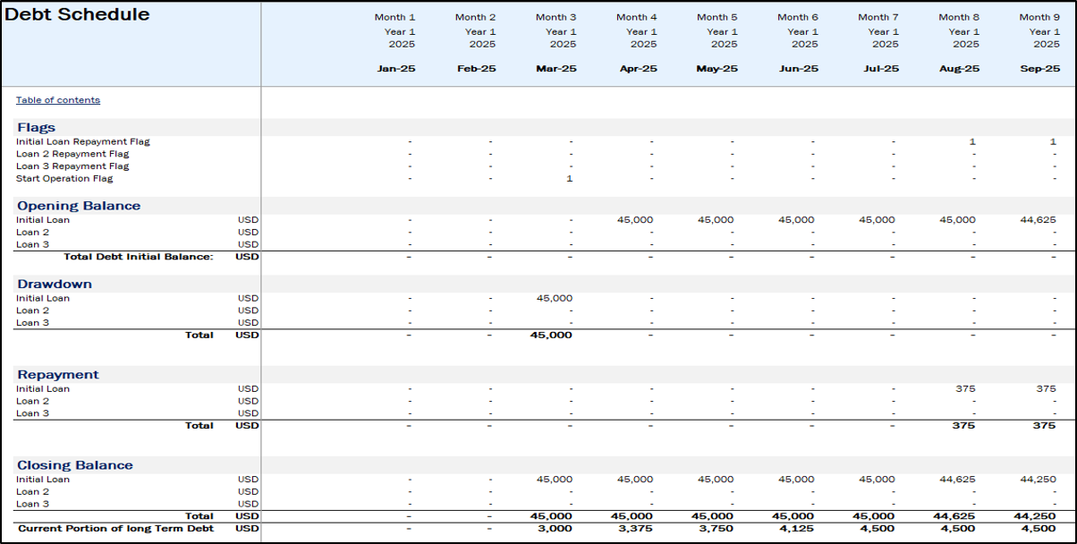Select the Jan-25 column header
The image size is (1077, 544).
[394, 69]
